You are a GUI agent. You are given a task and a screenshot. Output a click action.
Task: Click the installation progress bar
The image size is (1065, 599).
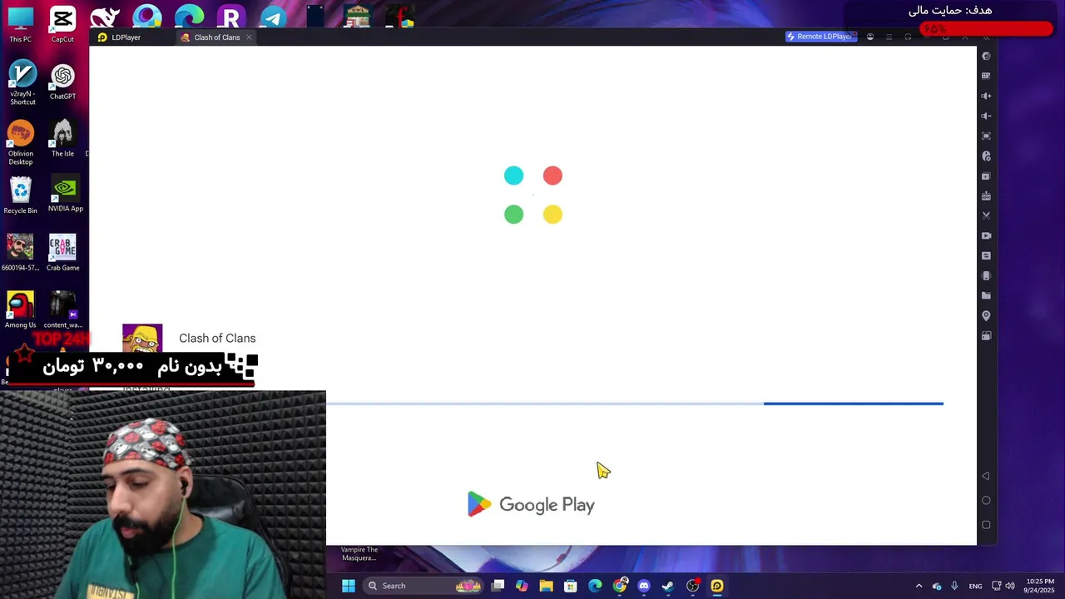click(x=634, y=403)
